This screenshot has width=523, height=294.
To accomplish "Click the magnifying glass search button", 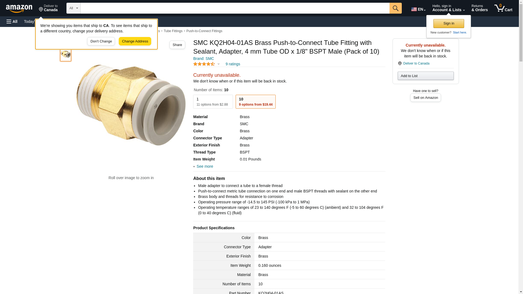I will (396, 8).
